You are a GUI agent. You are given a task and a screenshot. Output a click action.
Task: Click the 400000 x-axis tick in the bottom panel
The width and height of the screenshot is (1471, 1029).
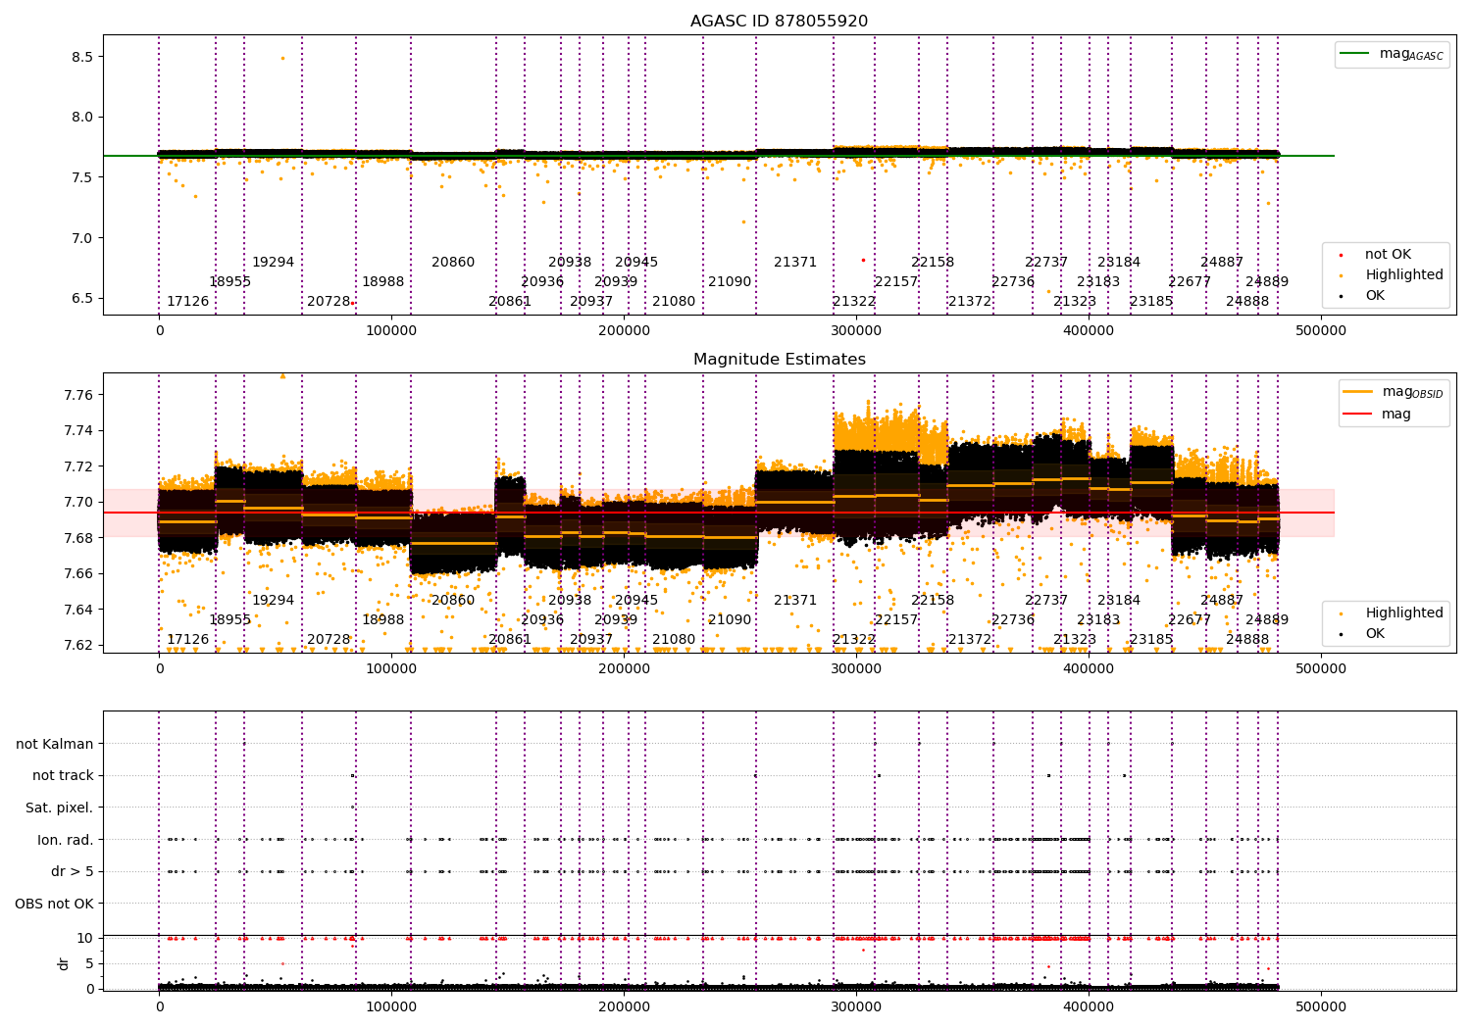(x=1089, y=1006)
